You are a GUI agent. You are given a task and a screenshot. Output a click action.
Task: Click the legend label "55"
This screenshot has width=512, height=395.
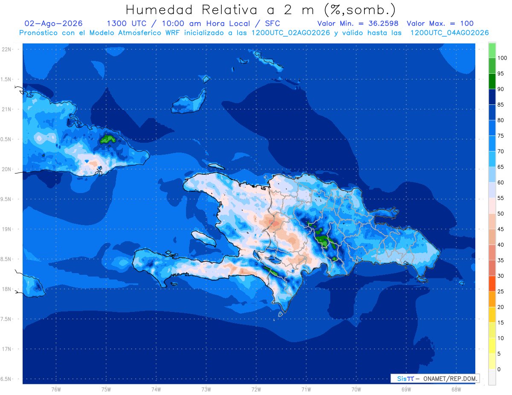coord(500,198)
